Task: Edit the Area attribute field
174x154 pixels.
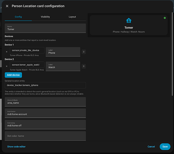Action: pos(45,102)
